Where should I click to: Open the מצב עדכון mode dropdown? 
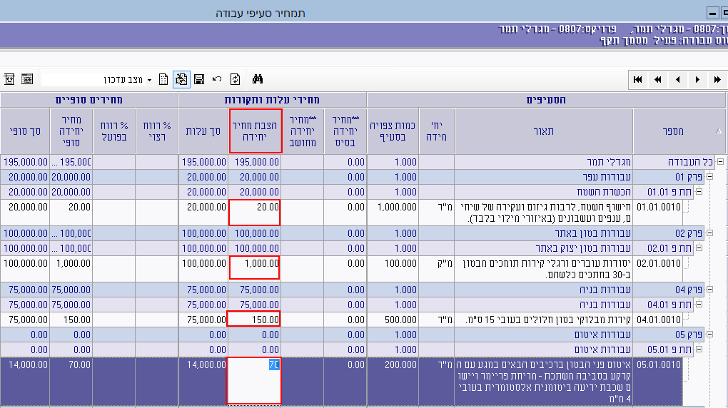(x=149, y=80)
